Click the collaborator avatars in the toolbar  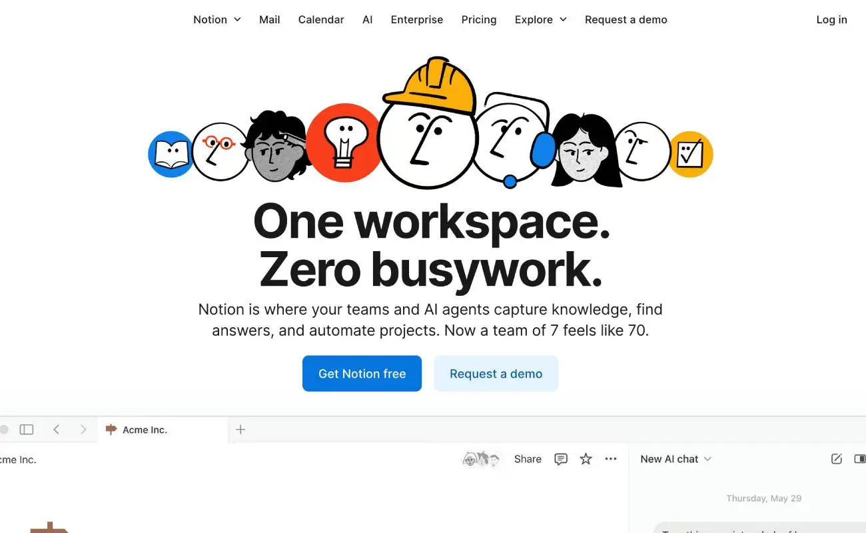(481, 459)
